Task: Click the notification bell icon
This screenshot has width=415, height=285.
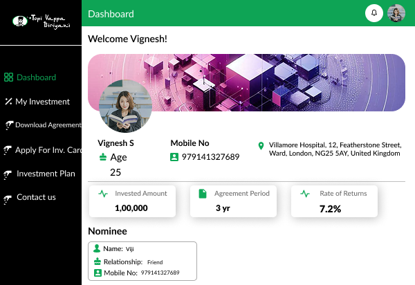Action: [374, 13]
